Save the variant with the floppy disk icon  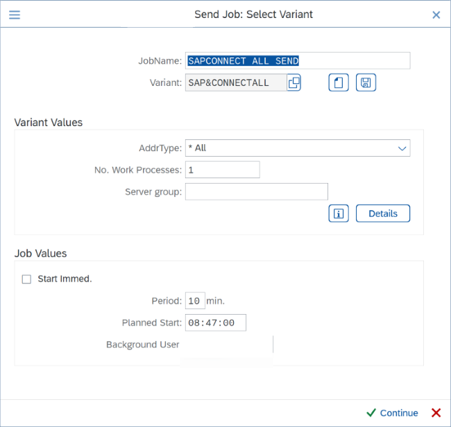click(x=366, y=82)
